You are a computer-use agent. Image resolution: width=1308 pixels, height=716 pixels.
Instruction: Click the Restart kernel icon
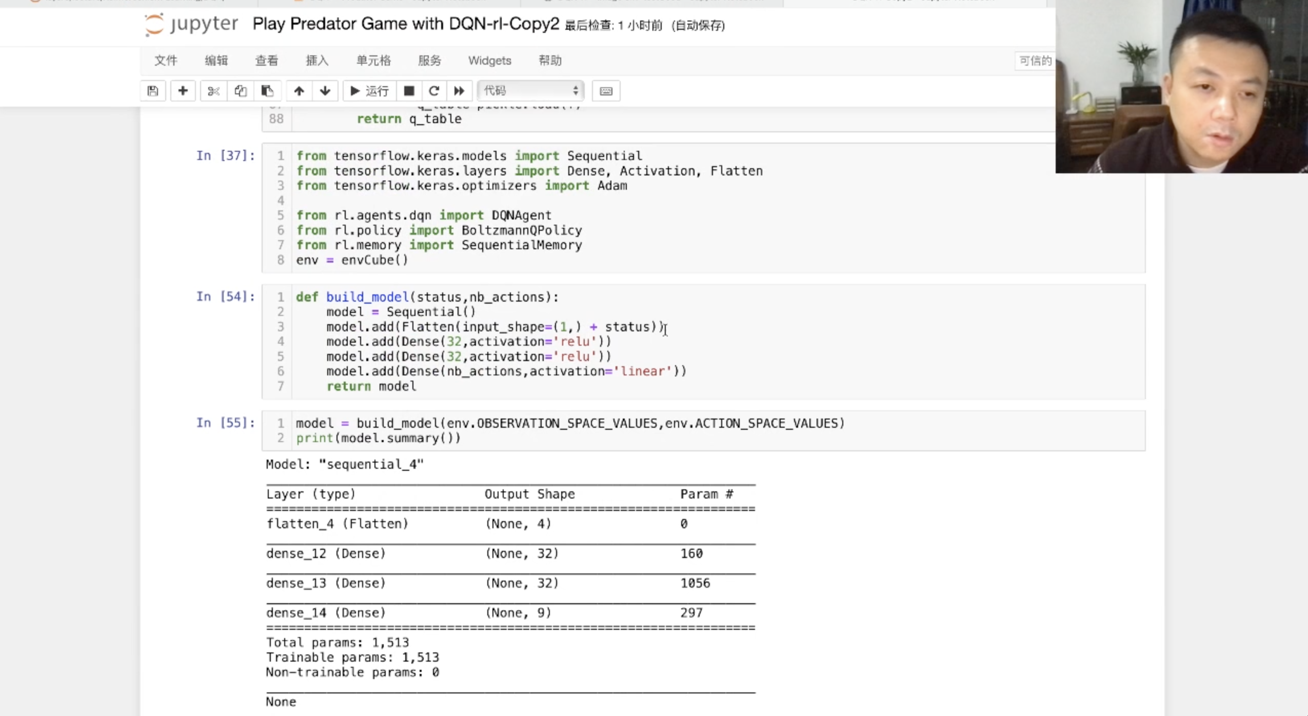433,90
